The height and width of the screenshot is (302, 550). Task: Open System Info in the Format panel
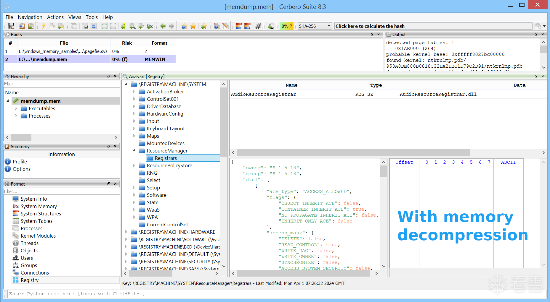pyautogui.click(x=34, y=199)
